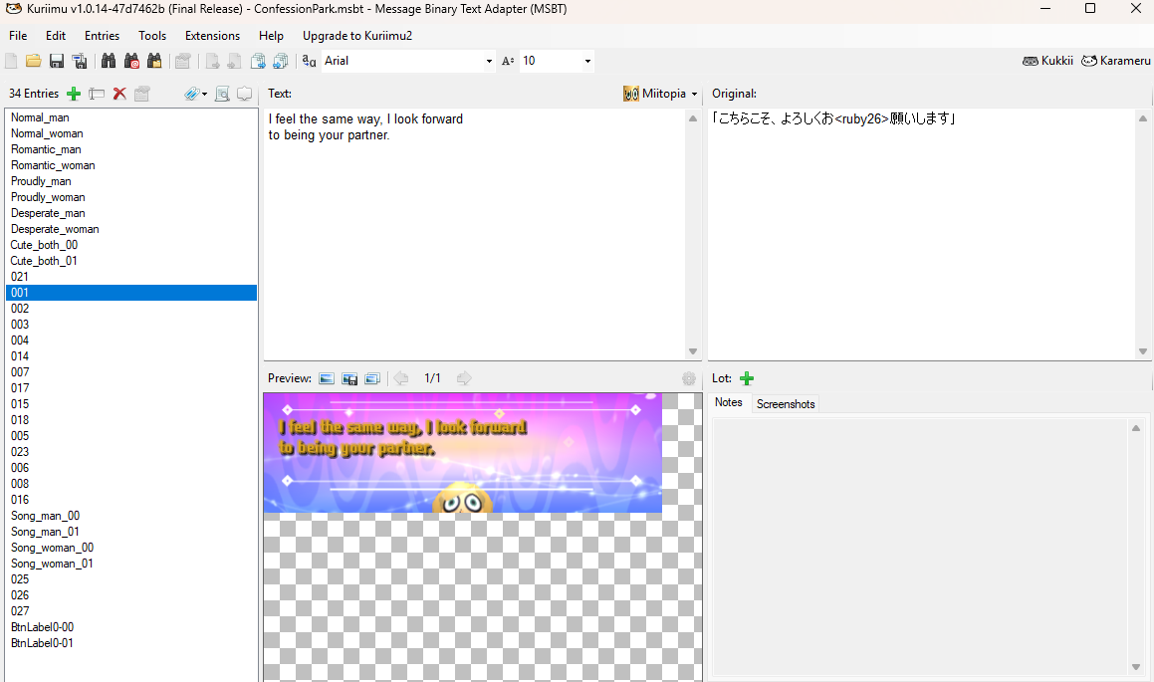Open the Edit menu
The height and width of the screenshot is (682, 1154).
click(x=56, y=35)
